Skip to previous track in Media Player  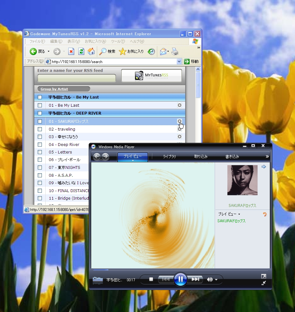point(165,279)
